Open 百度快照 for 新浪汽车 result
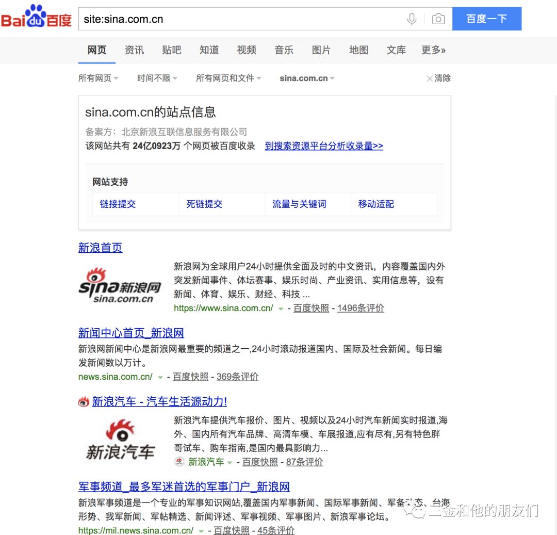557x535 pixels. [260, 462]
